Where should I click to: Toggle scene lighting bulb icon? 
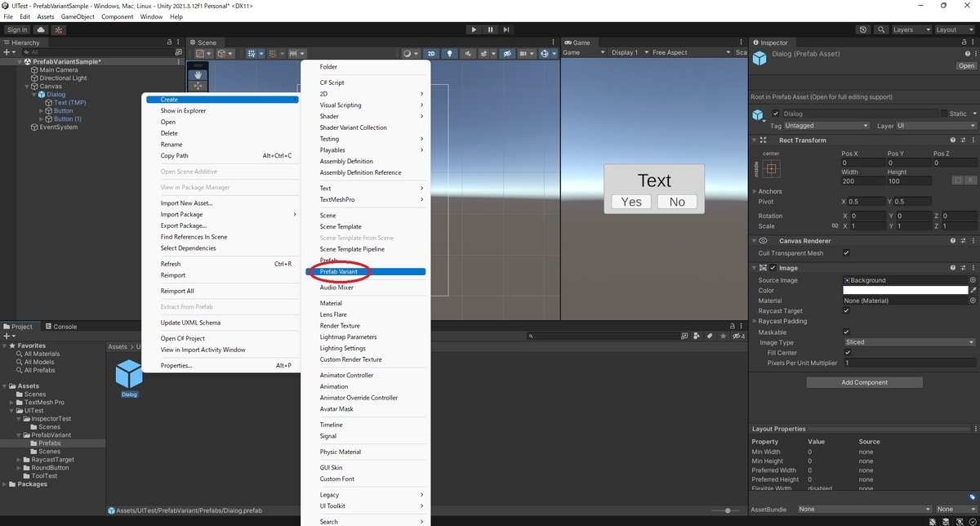click(448, 54)
